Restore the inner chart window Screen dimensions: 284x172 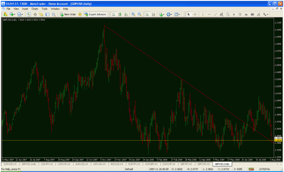[277, 9]
